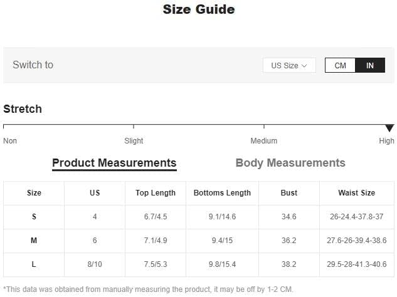The image size is (397, 297).
Task: Switch to Body Measurements tab
Action: coord(290,163)
